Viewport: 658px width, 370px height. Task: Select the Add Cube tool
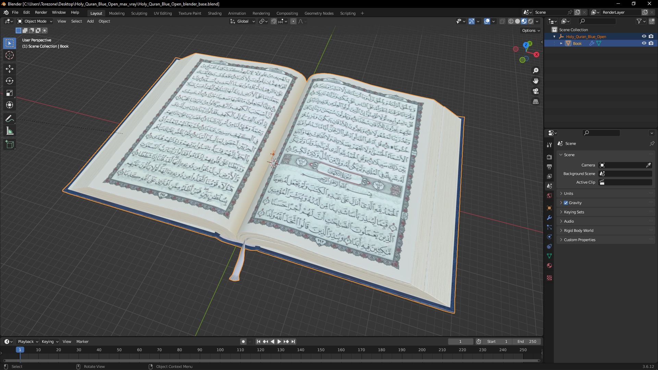tap(10, 145)
